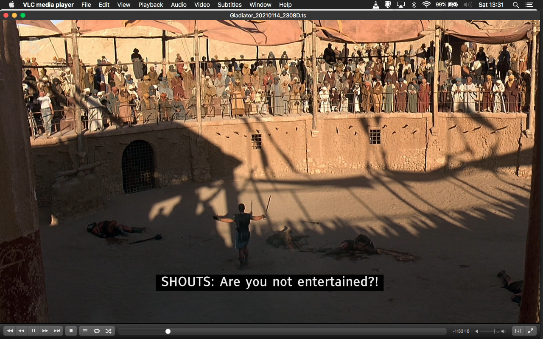Image resolution: width=543 pixels, height=339 pixels.
Task: Pause the Gladiator video
Action: click(x=33, y=331)
